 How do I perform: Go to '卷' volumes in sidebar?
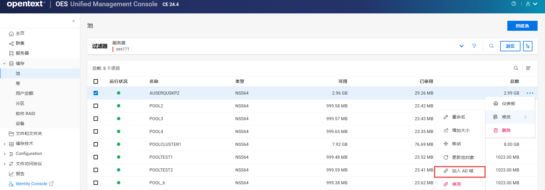(18, 83)
